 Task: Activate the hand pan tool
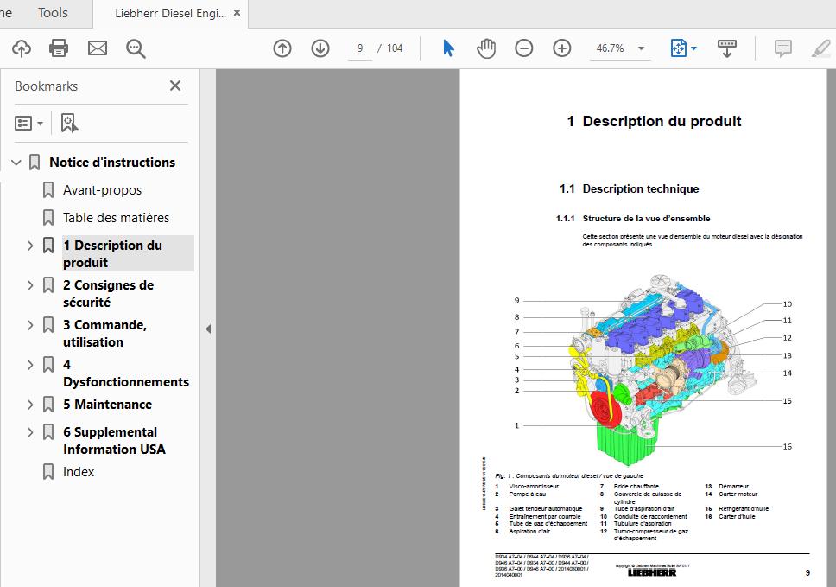pos(486,48)
